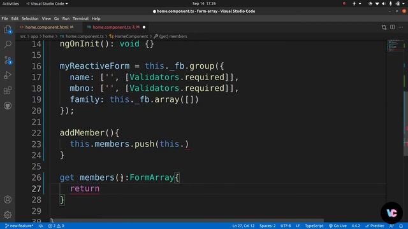Viewport: 408px width, 229px height.
Task: Click the (get) members breadcrumb
Action: pos(170,36)
